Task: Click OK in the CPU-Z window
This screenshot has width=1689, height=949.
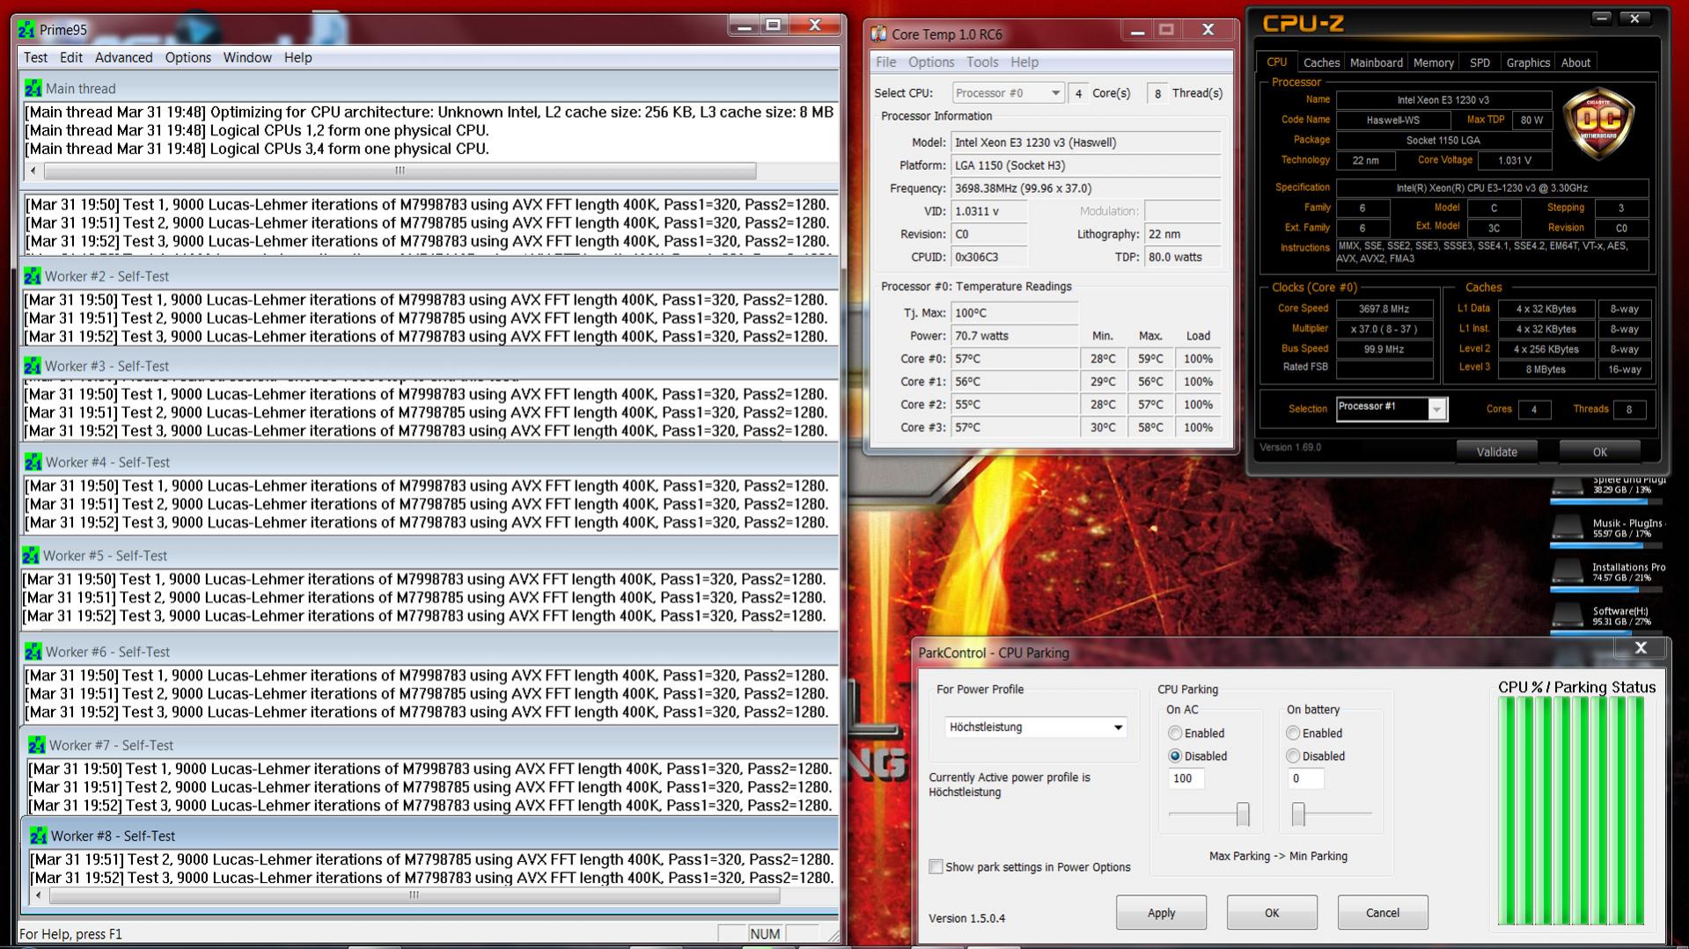Action: coord(1599,452)
